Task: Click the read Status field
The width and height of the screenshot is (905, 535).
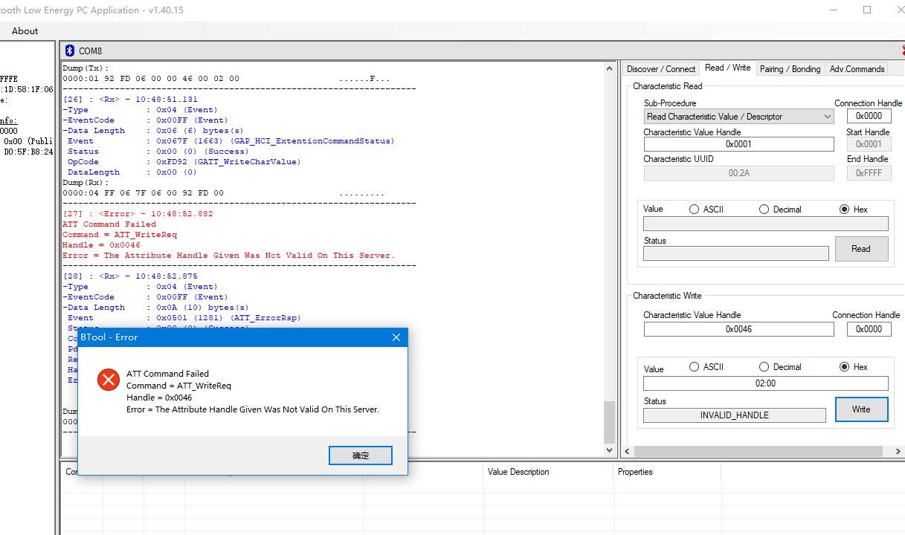Action: point(735,253)
